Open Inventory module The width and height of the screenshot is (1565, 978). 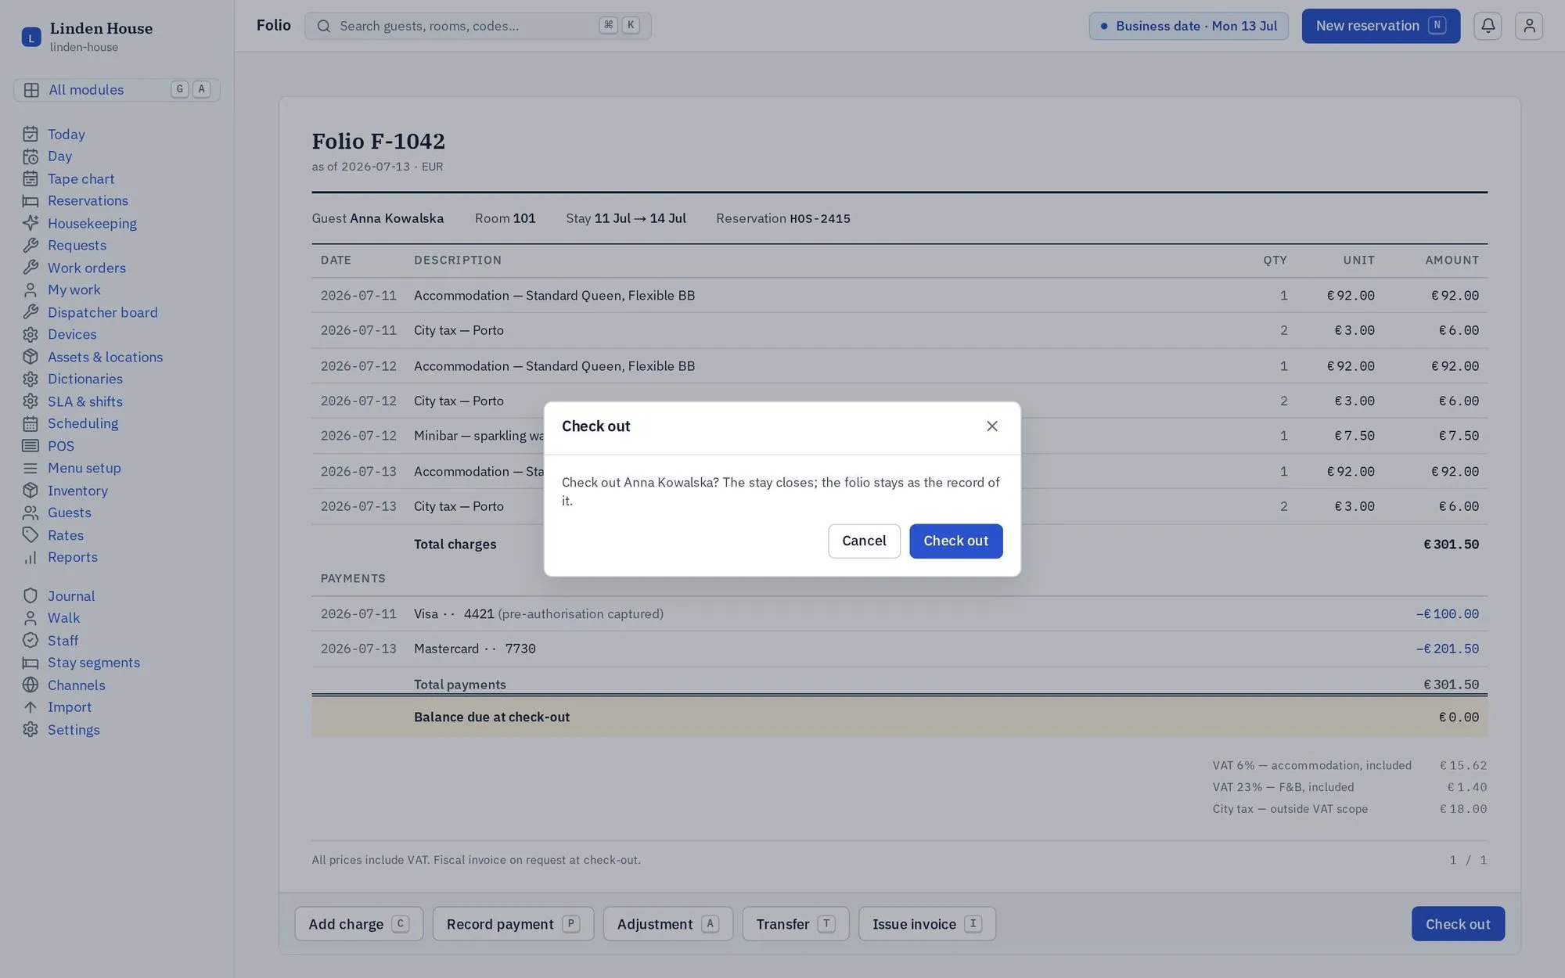77,491
